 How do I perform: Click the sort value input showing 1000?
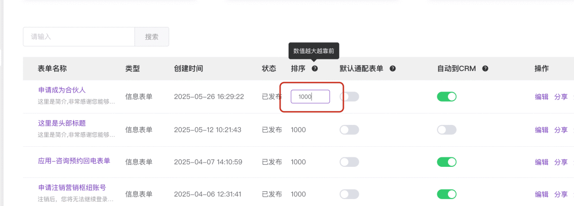click(310, 96)
